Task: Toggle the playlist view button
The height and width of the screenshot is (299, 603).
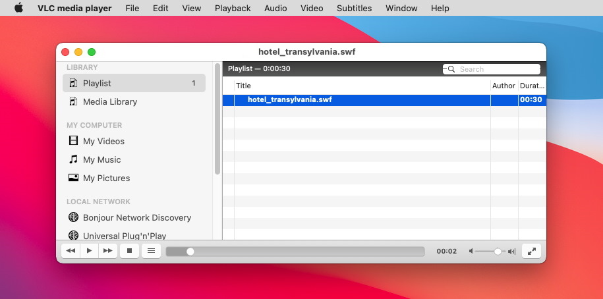Action: [152, 251]
